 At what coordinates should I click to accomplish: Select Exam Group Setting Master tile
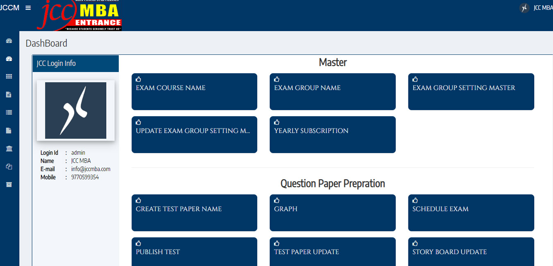(471, 92)
